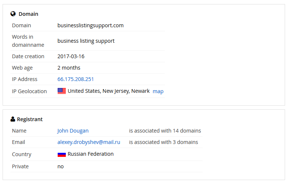
Task: Click the Russian Federation country text
Action: pyautogui.click(x=91, y=154)
